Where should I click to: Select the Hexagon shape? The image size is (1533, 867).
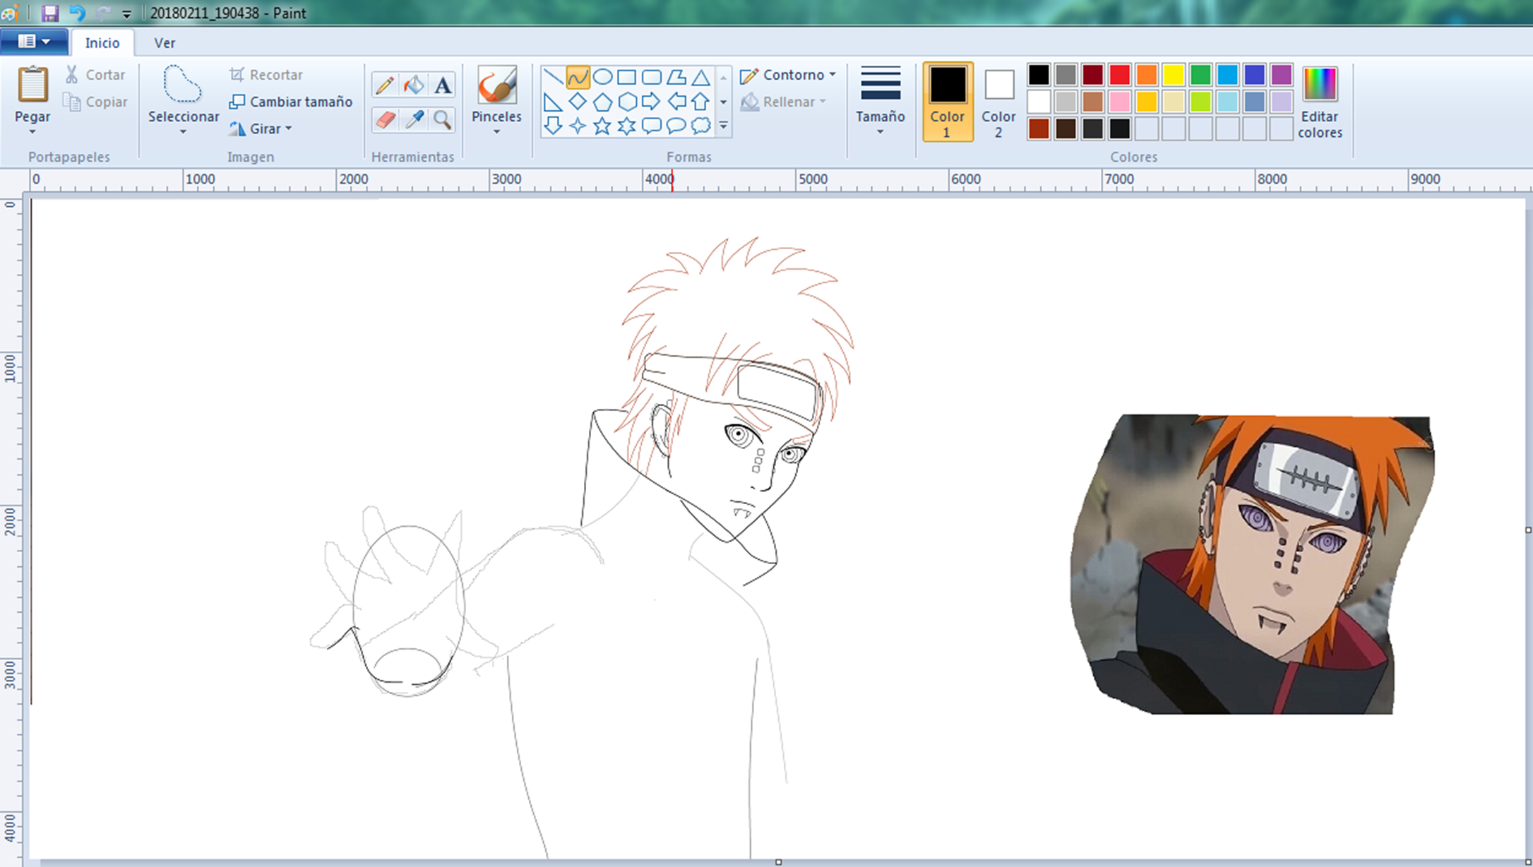626,102
